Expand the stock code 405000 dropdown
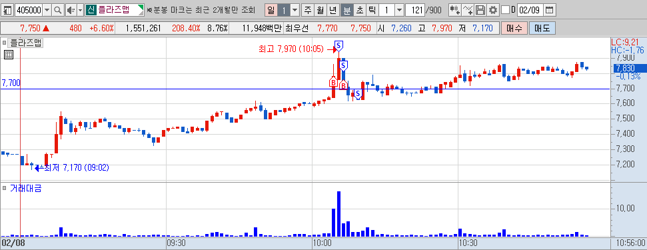The image size is (647, 250). pyautogui.click(x=47, y=10)
